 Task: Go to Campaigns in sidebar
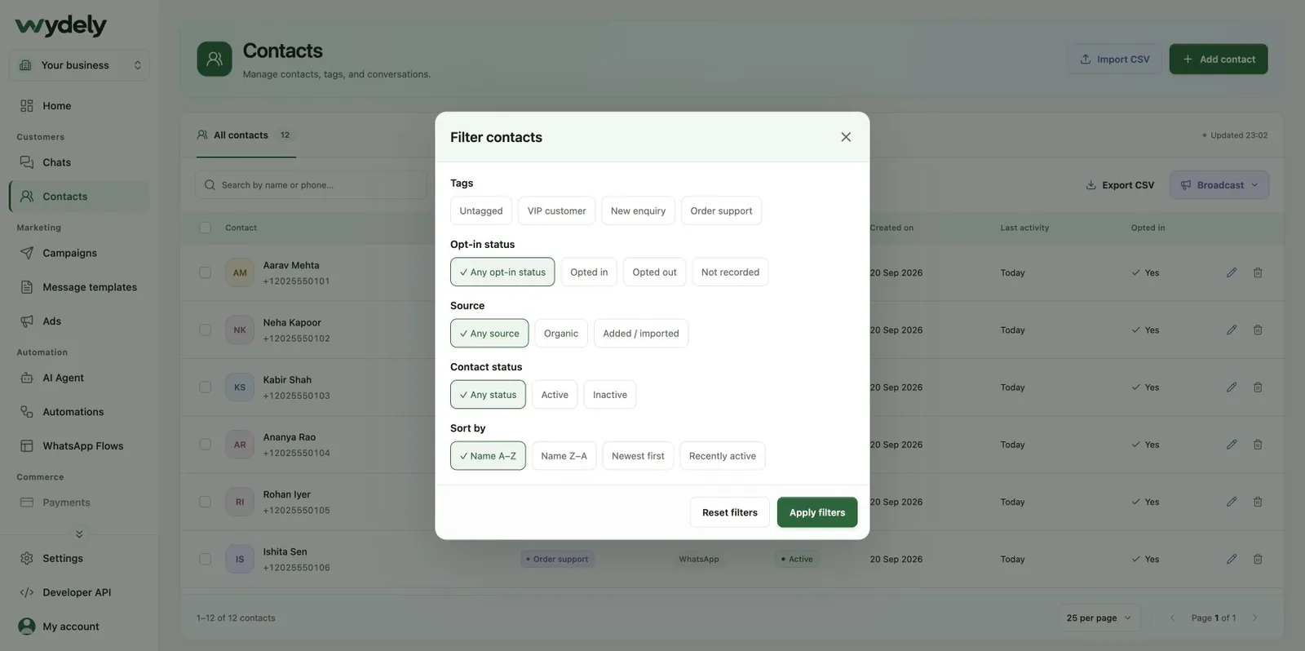[79, 253]
